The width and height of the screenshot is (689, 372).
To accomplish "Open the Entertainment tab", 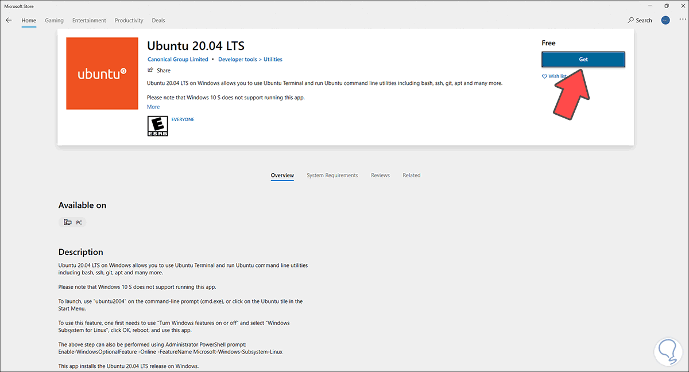I will pyautogui.click(x=89, y=20).
